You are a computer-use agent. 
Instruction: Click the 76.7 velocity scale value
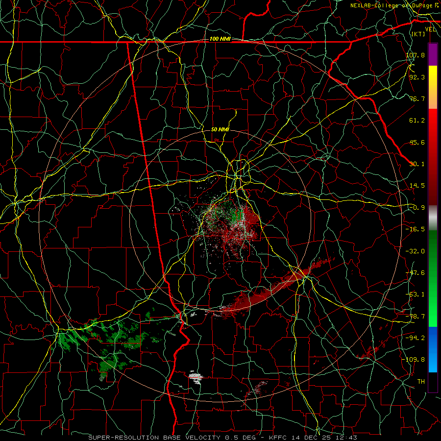417,98
